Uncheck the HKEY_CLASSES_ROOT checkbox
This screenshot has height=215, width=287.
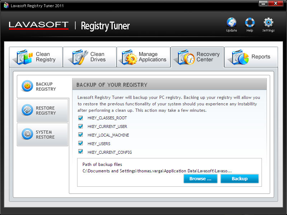coord(80,118)
